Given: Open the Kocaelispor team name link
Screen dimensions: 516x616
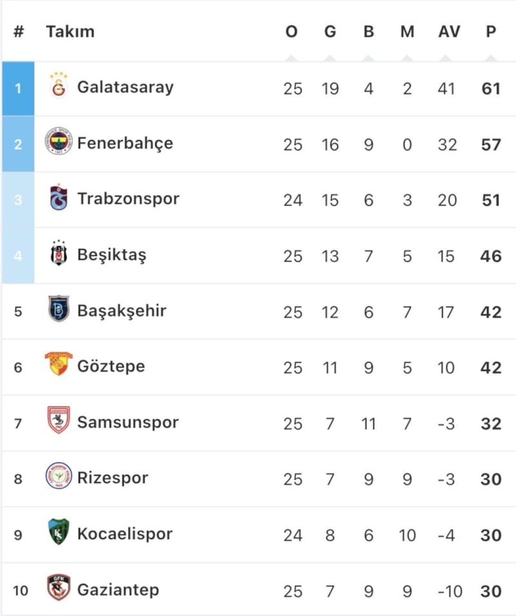Looking at the screenshot, I should pyautogui.click(x=125, y=533).
